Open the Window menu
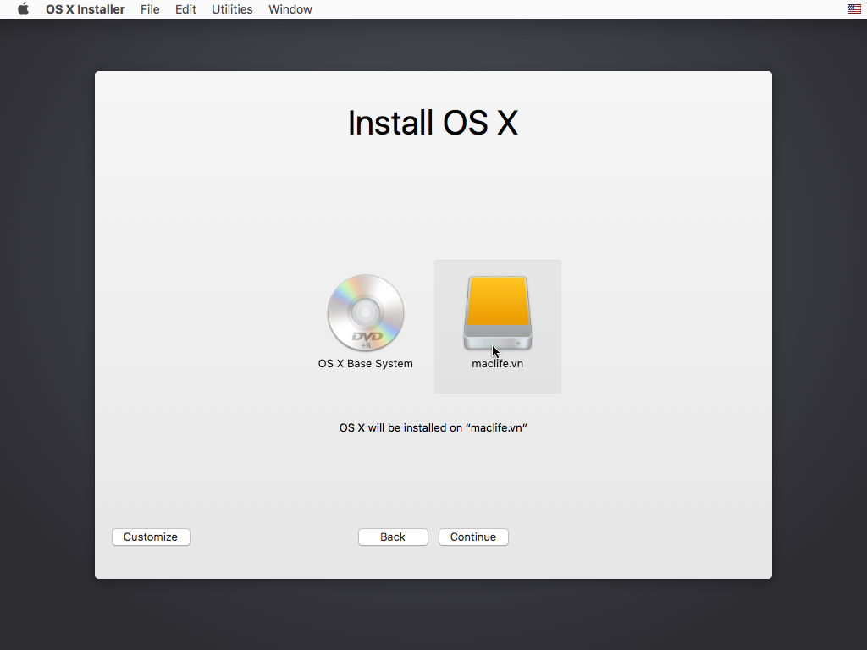This screenshot has width=867, height=650. (x=290, y=9)
